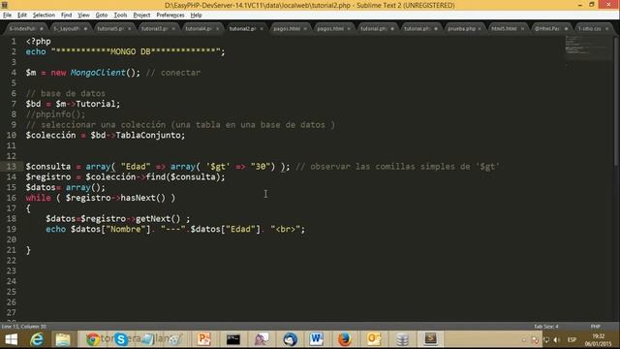Open Outlook from the taskbar

(x=374, y=339)
